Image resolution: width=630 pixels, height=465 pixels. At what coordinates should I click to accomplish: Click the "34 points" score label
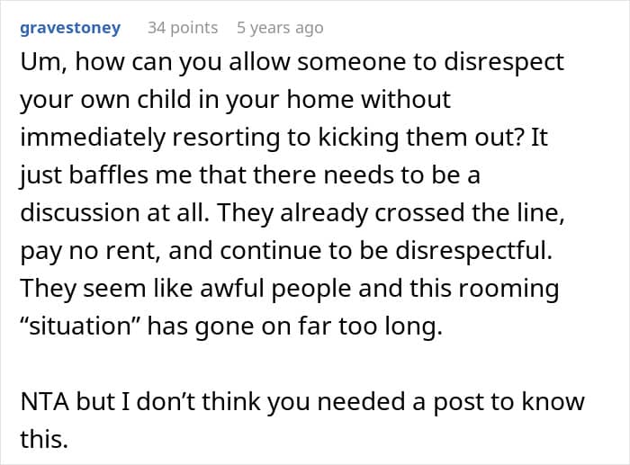(x=183, y=28)
